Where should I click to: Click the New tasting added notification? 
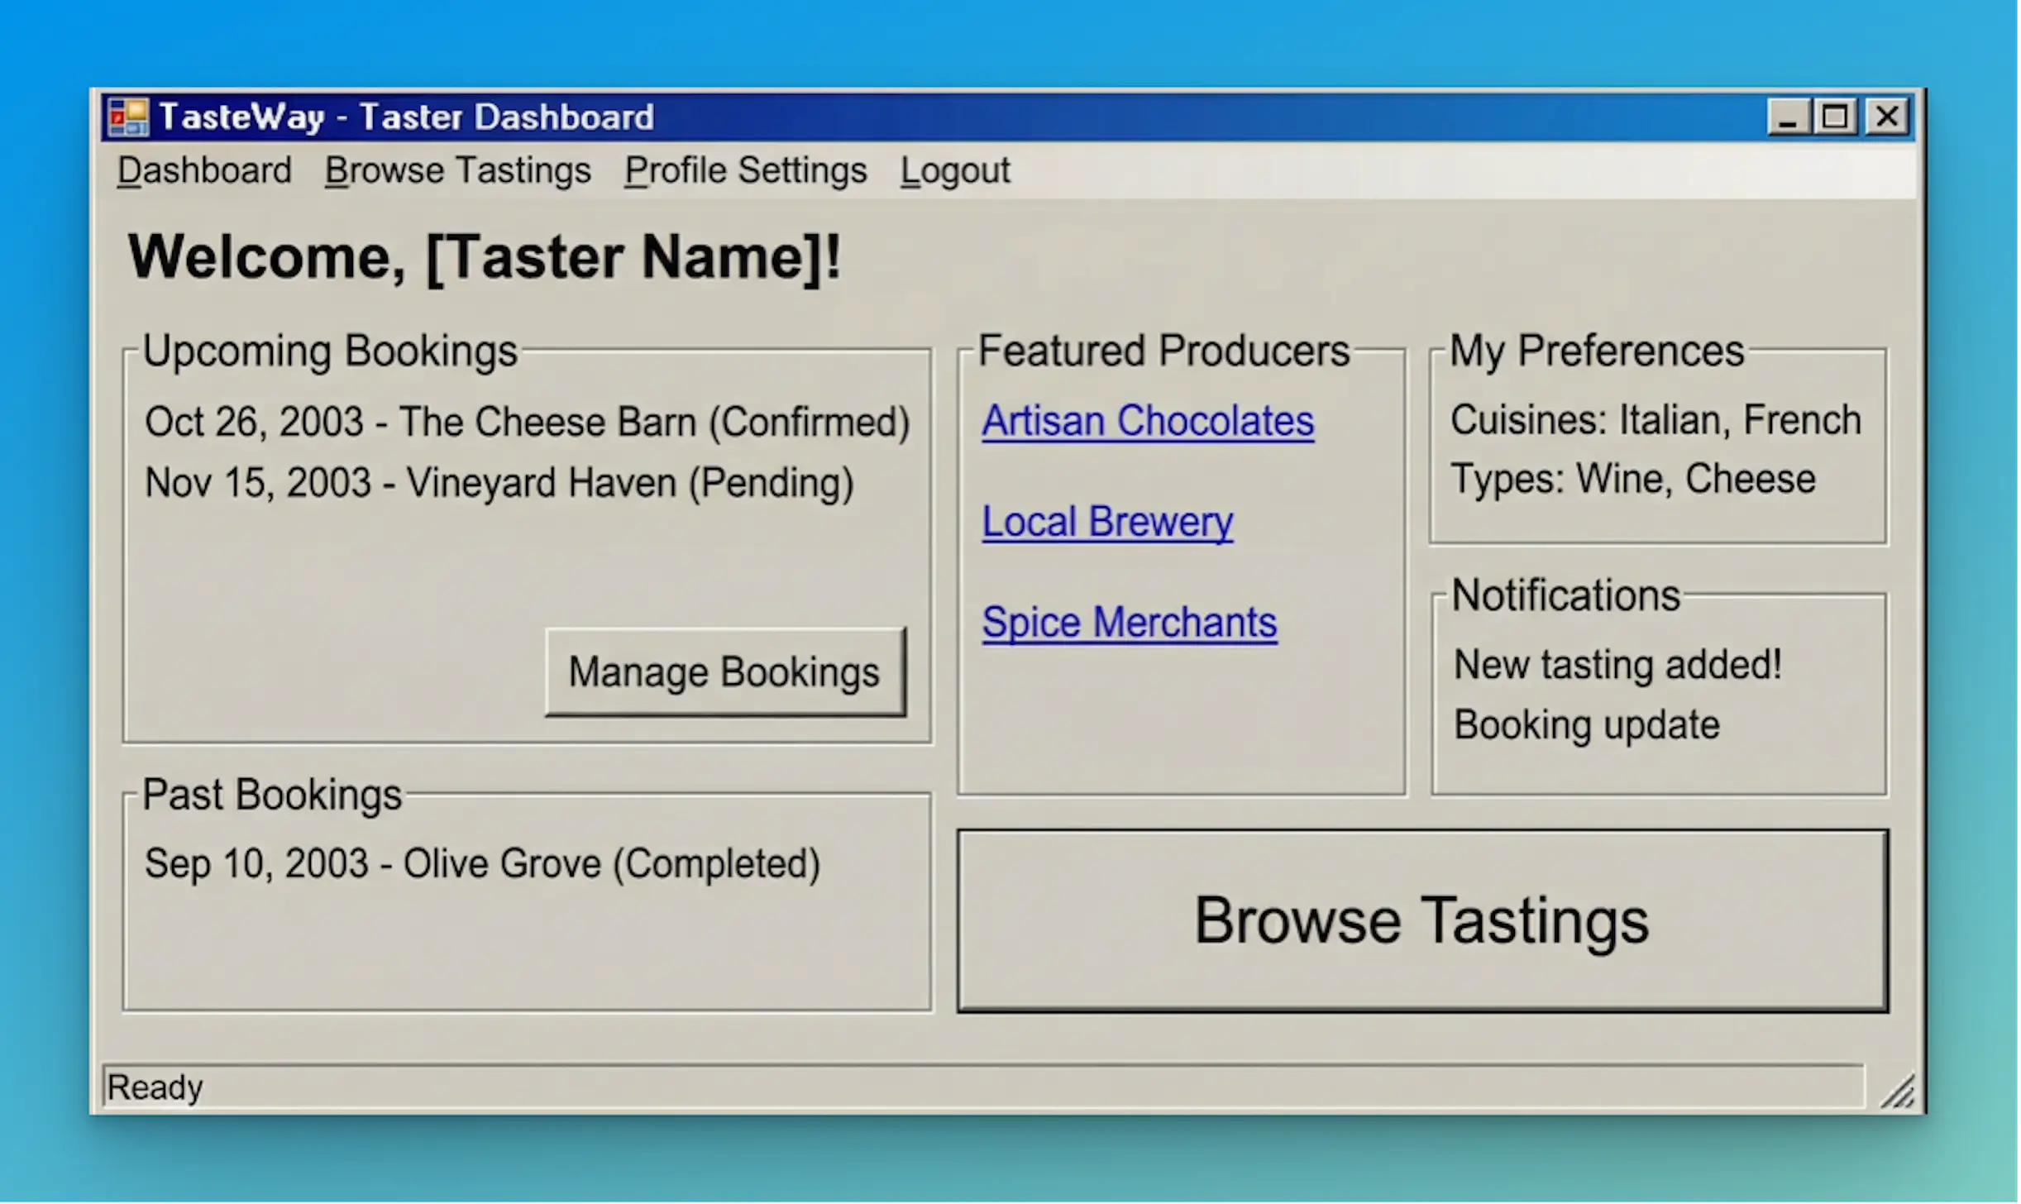click(x=1617, y=664)
